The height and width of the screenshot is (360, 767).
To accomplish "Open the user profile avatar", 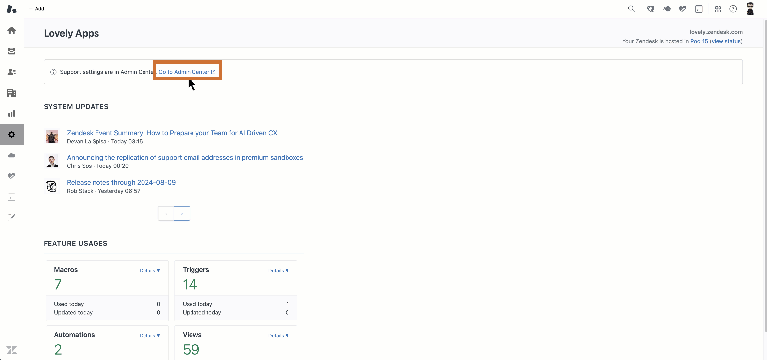I will coord(750,9).
